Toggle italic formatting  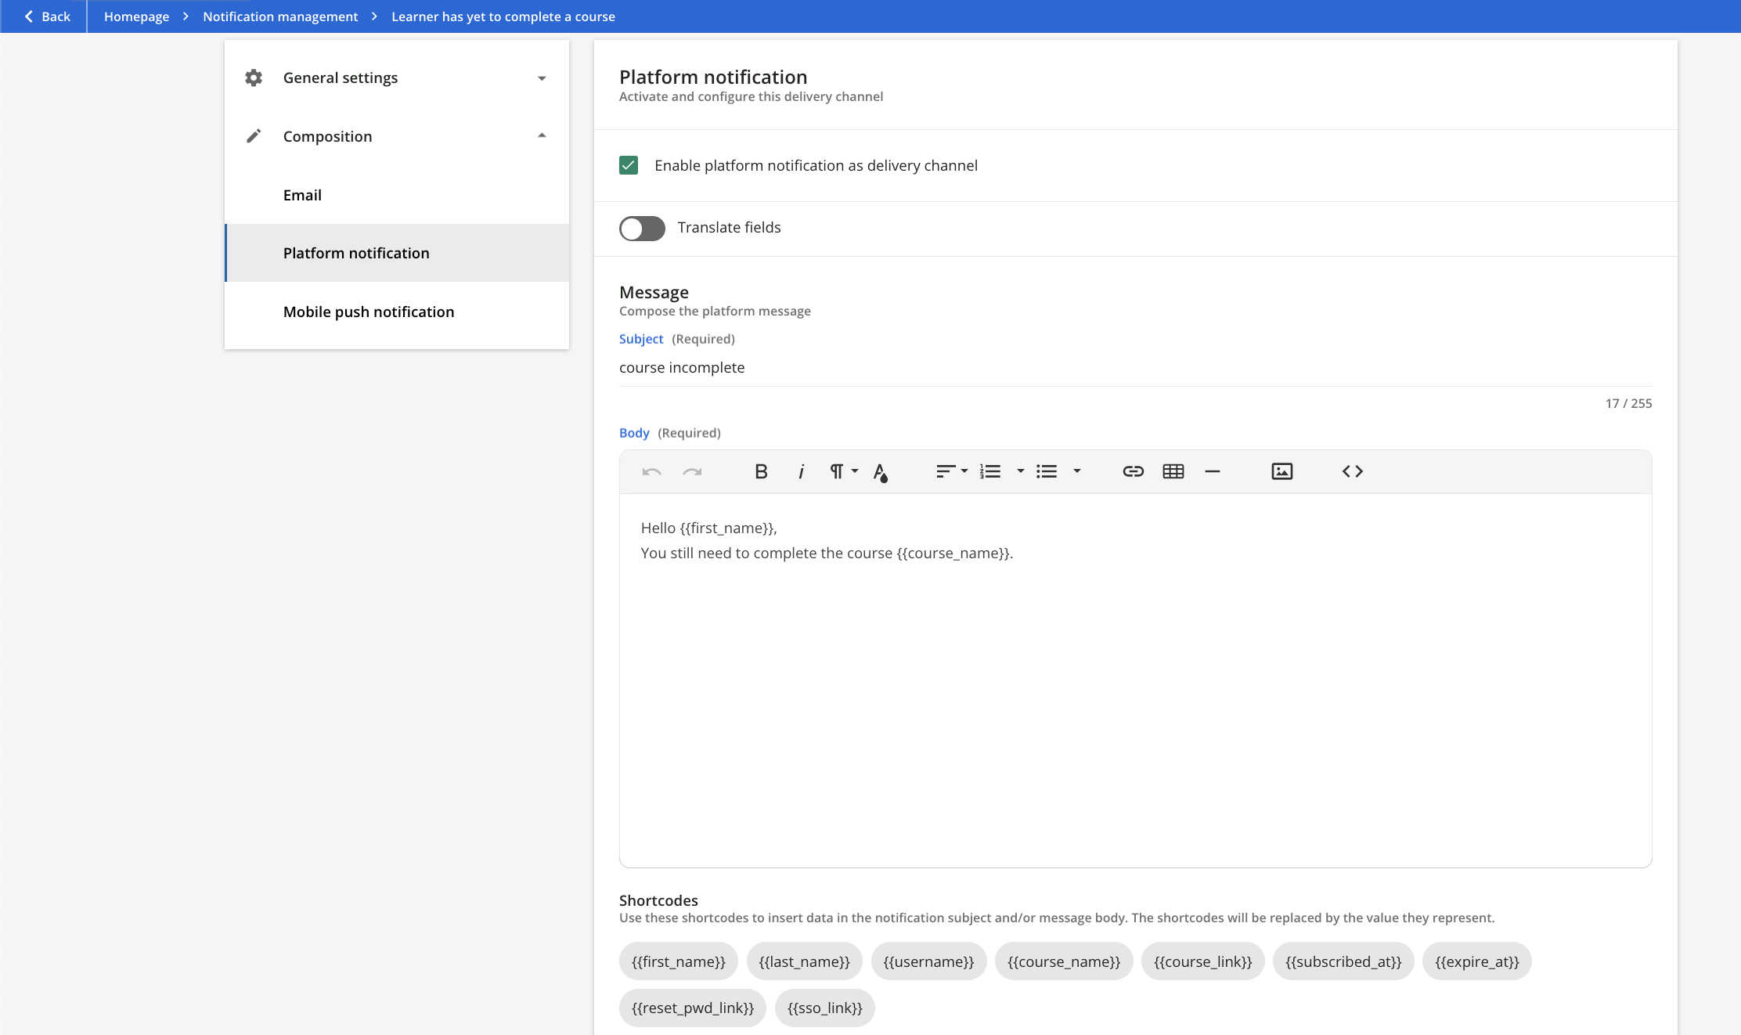pyautogui.click(x=801, y=471)
